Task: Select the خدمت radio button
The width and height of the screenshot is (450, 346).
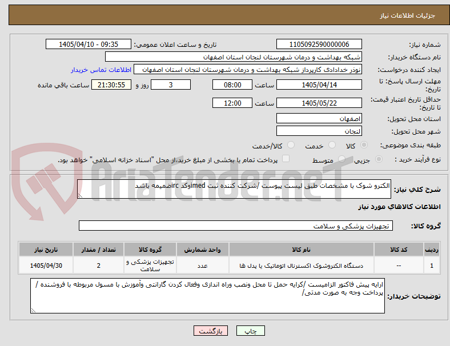Action: 332,145
